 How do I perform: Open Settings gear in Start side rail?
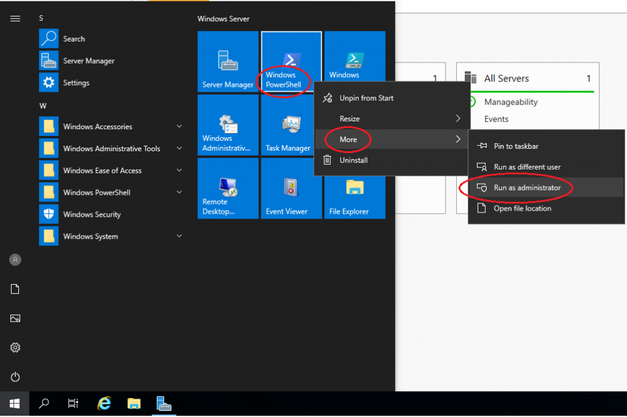coord(15,347)
